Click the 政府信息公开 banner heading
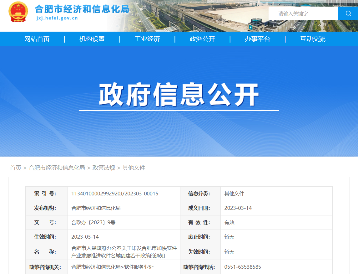The height and width of the screenshot is (274, 358). pyautogui.click(x=179, y=95)
